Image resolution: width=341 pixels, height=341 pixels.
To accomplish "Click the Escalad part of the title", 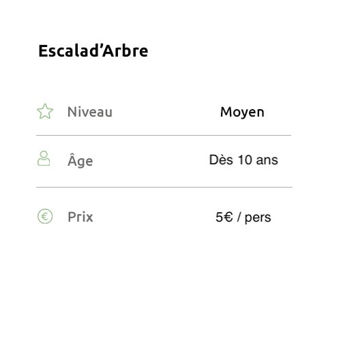I will 68,50.
